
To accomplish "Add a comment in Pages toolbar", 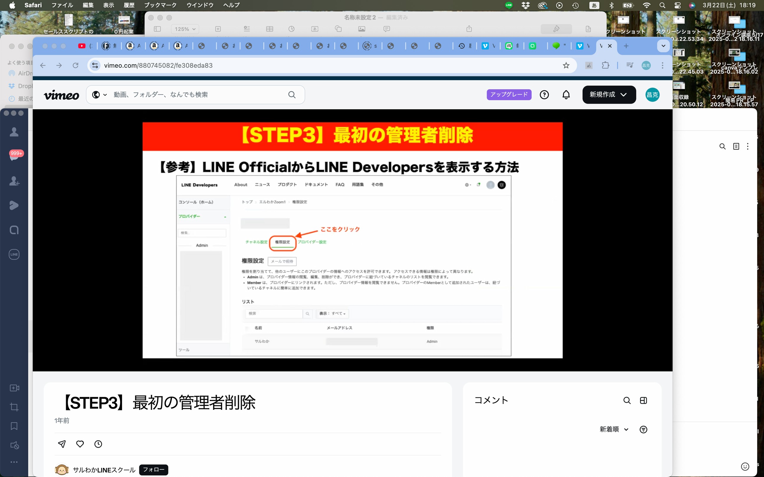I will [387, 29].
